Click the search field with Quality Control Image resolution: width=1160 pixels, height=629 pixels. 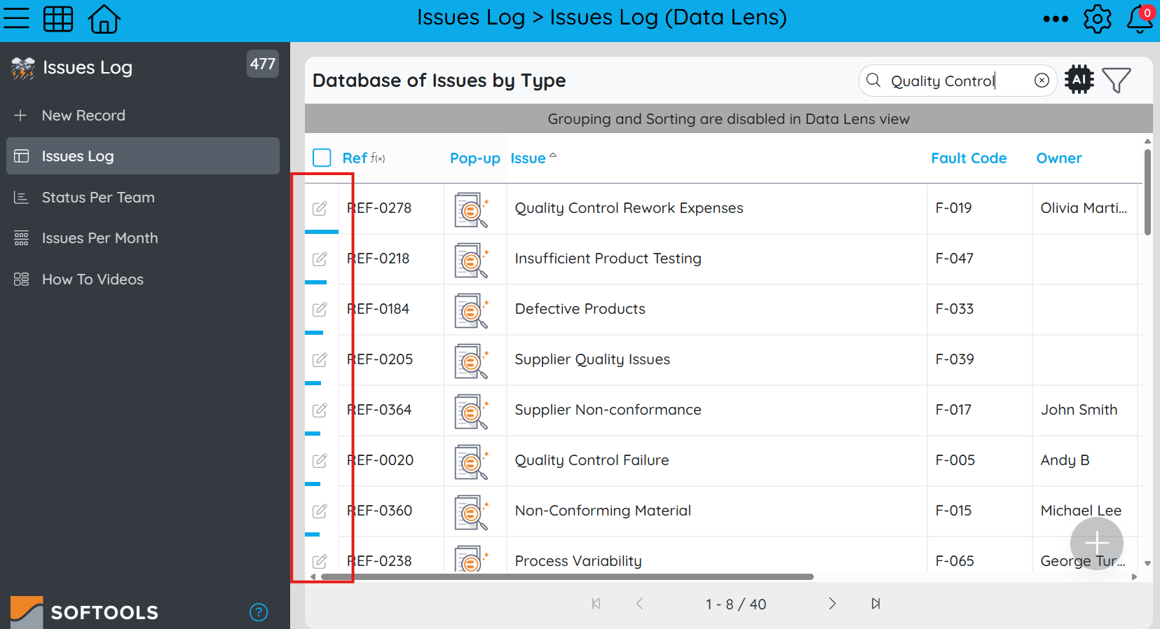pos(957,81)
